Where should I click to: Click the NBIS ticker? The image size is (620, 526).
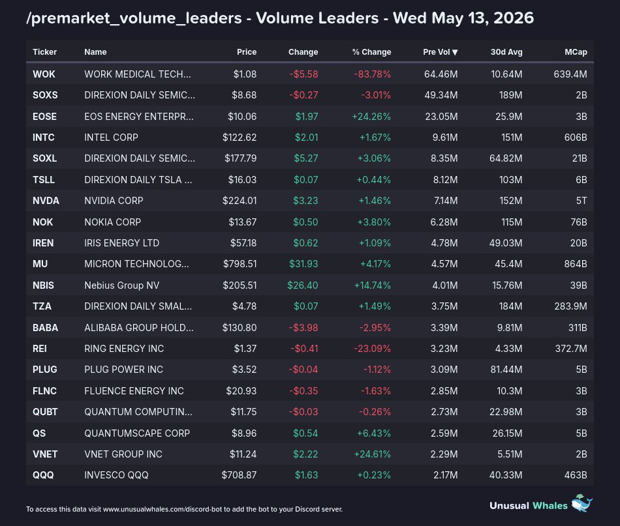point(43,285)
